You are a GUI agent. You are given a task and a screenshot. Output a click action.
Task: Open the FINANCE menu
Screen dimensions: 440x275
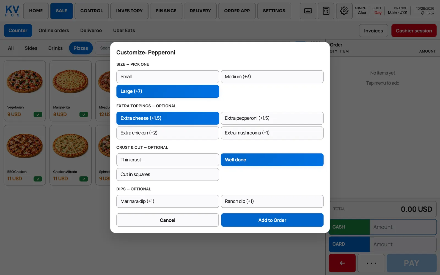[166, 11]
